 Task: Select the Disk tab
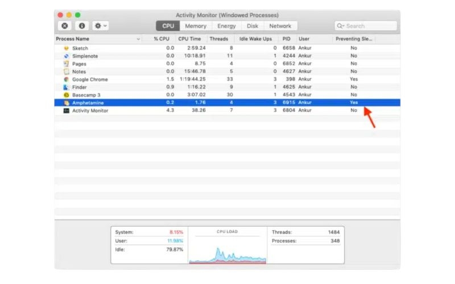(252, 26)
